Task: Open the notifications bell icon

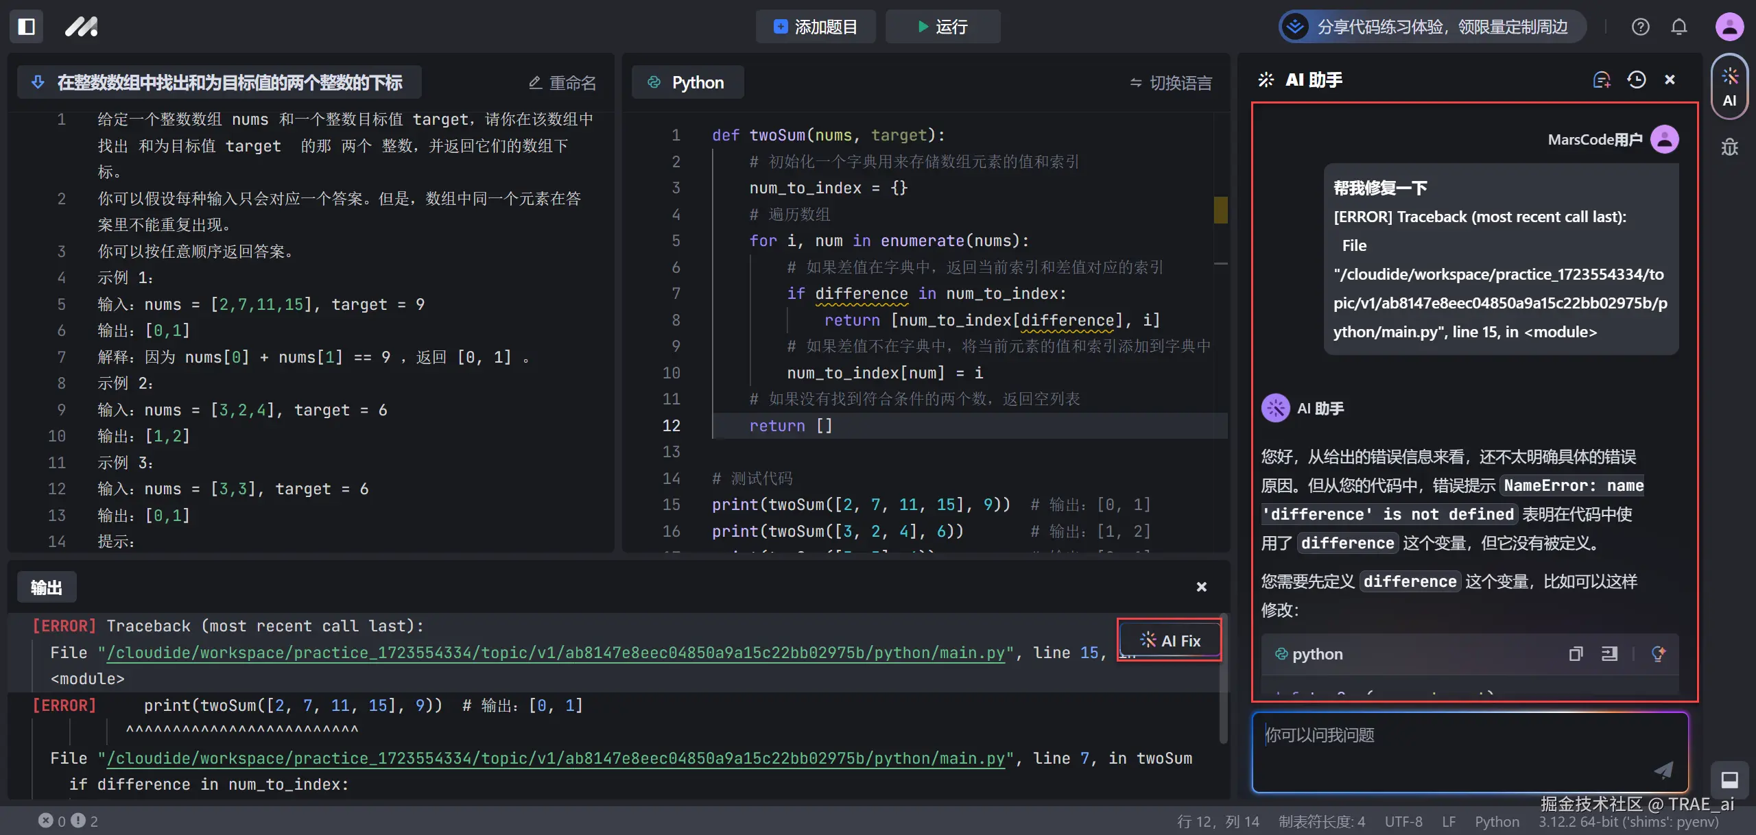Action: point(1678,27)
